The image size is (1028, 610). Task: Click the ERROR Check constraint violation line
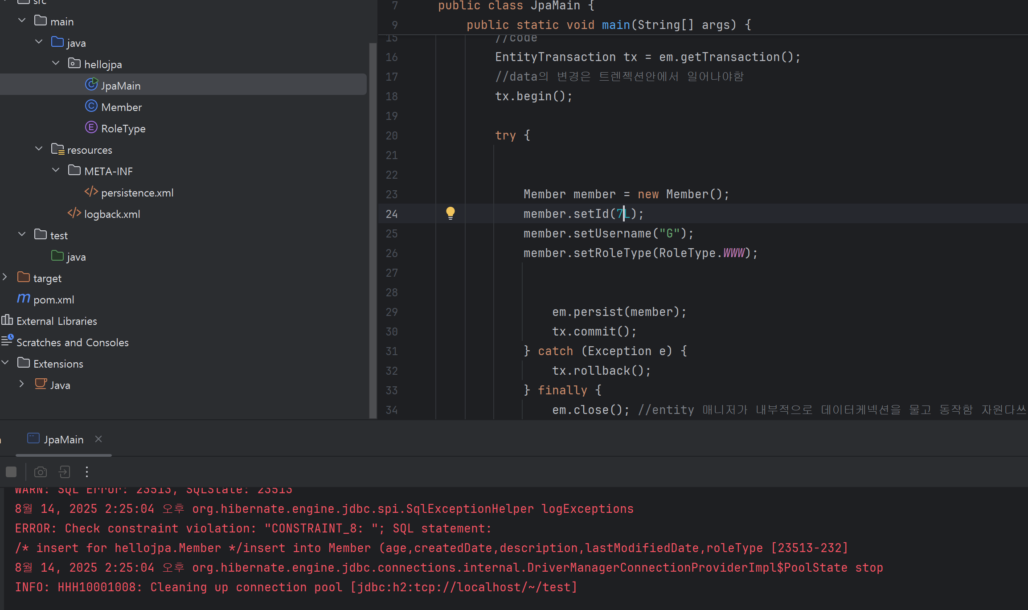click(253, 528)
